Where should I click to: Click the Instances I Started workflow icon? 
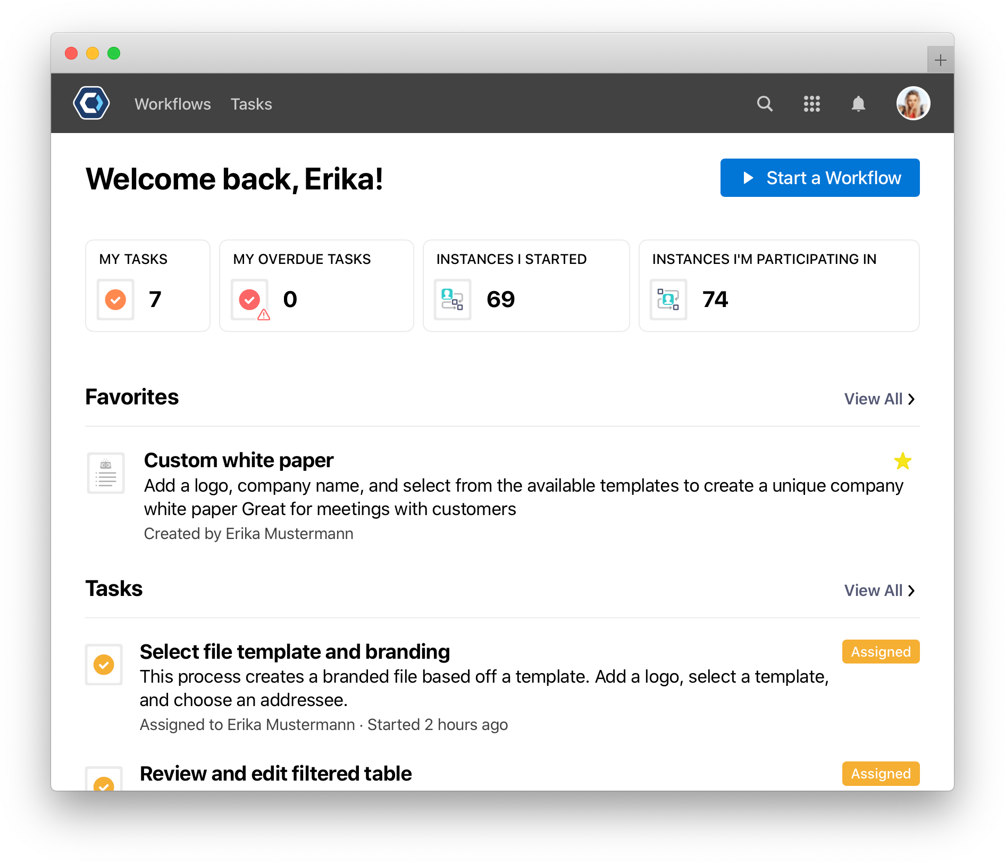[453, 300]
